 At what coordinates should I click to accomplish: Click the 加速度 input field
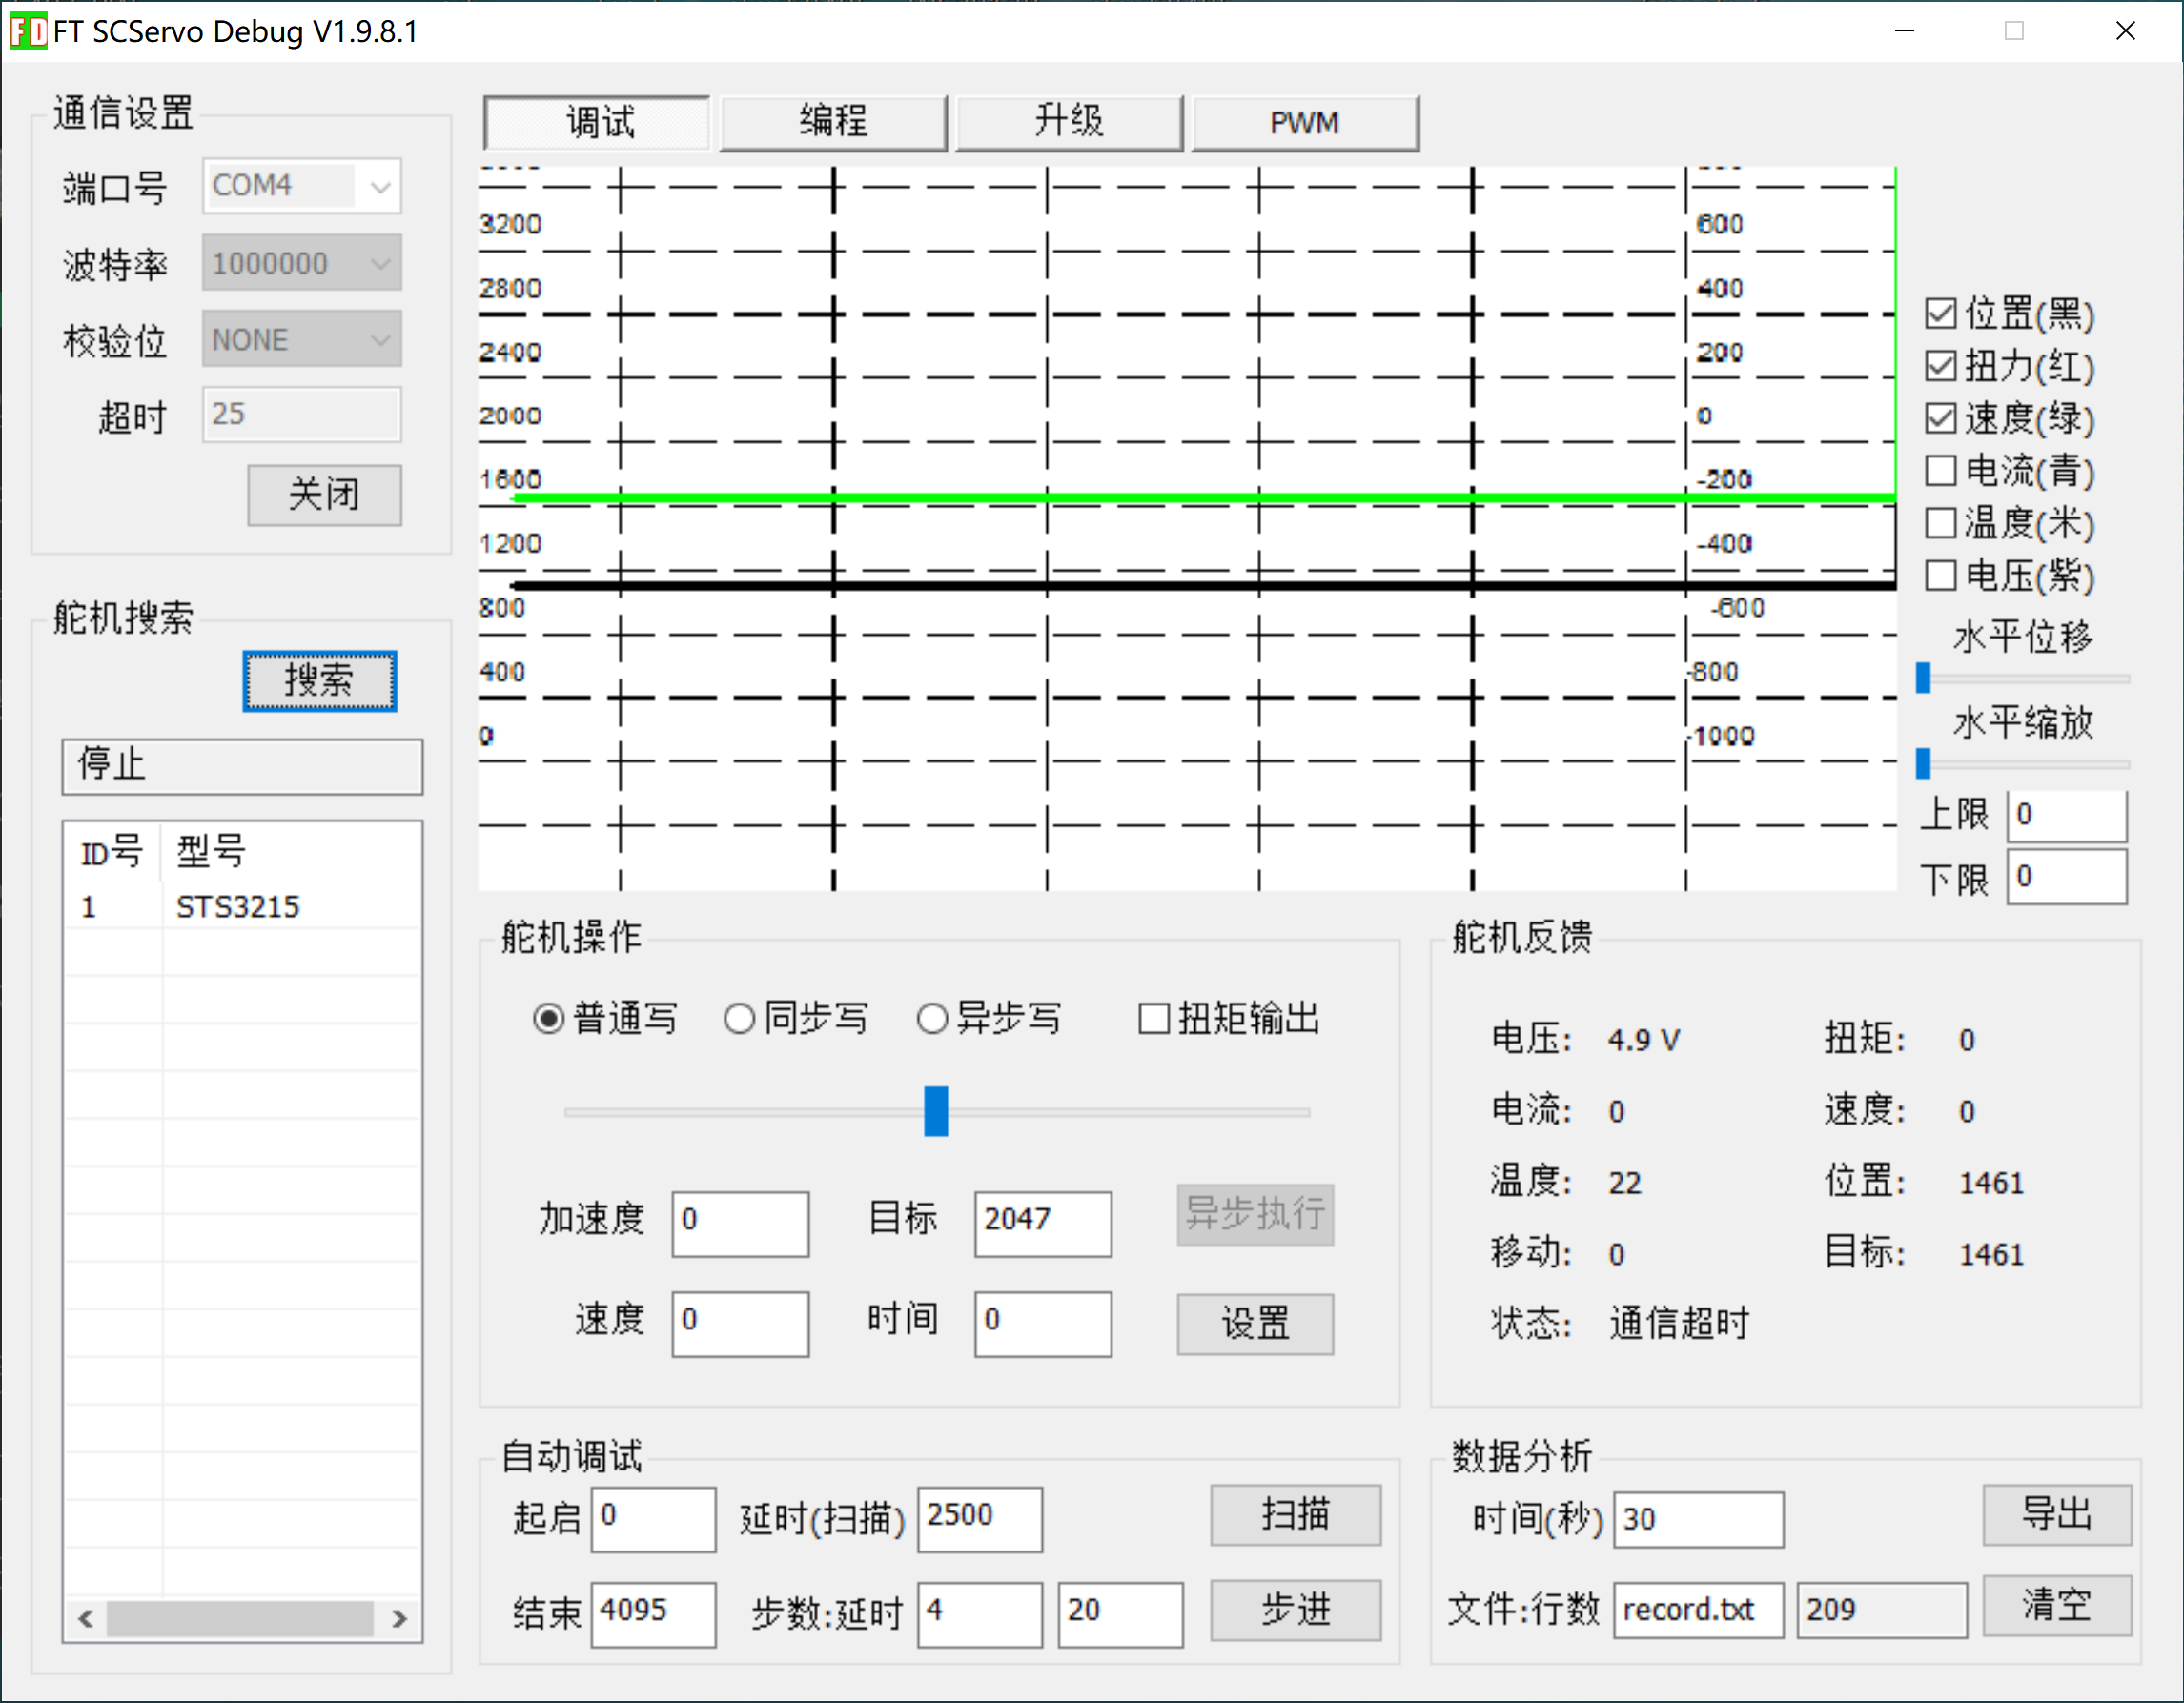coord(741,1224)
